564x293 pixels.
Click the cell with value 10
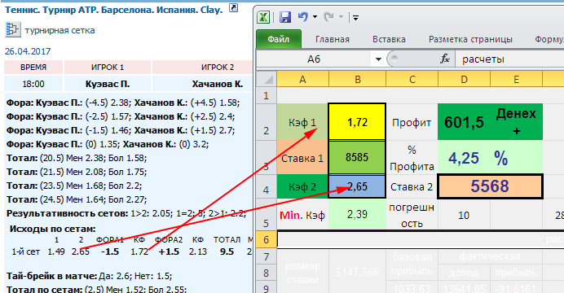click(x=464, y=215)
